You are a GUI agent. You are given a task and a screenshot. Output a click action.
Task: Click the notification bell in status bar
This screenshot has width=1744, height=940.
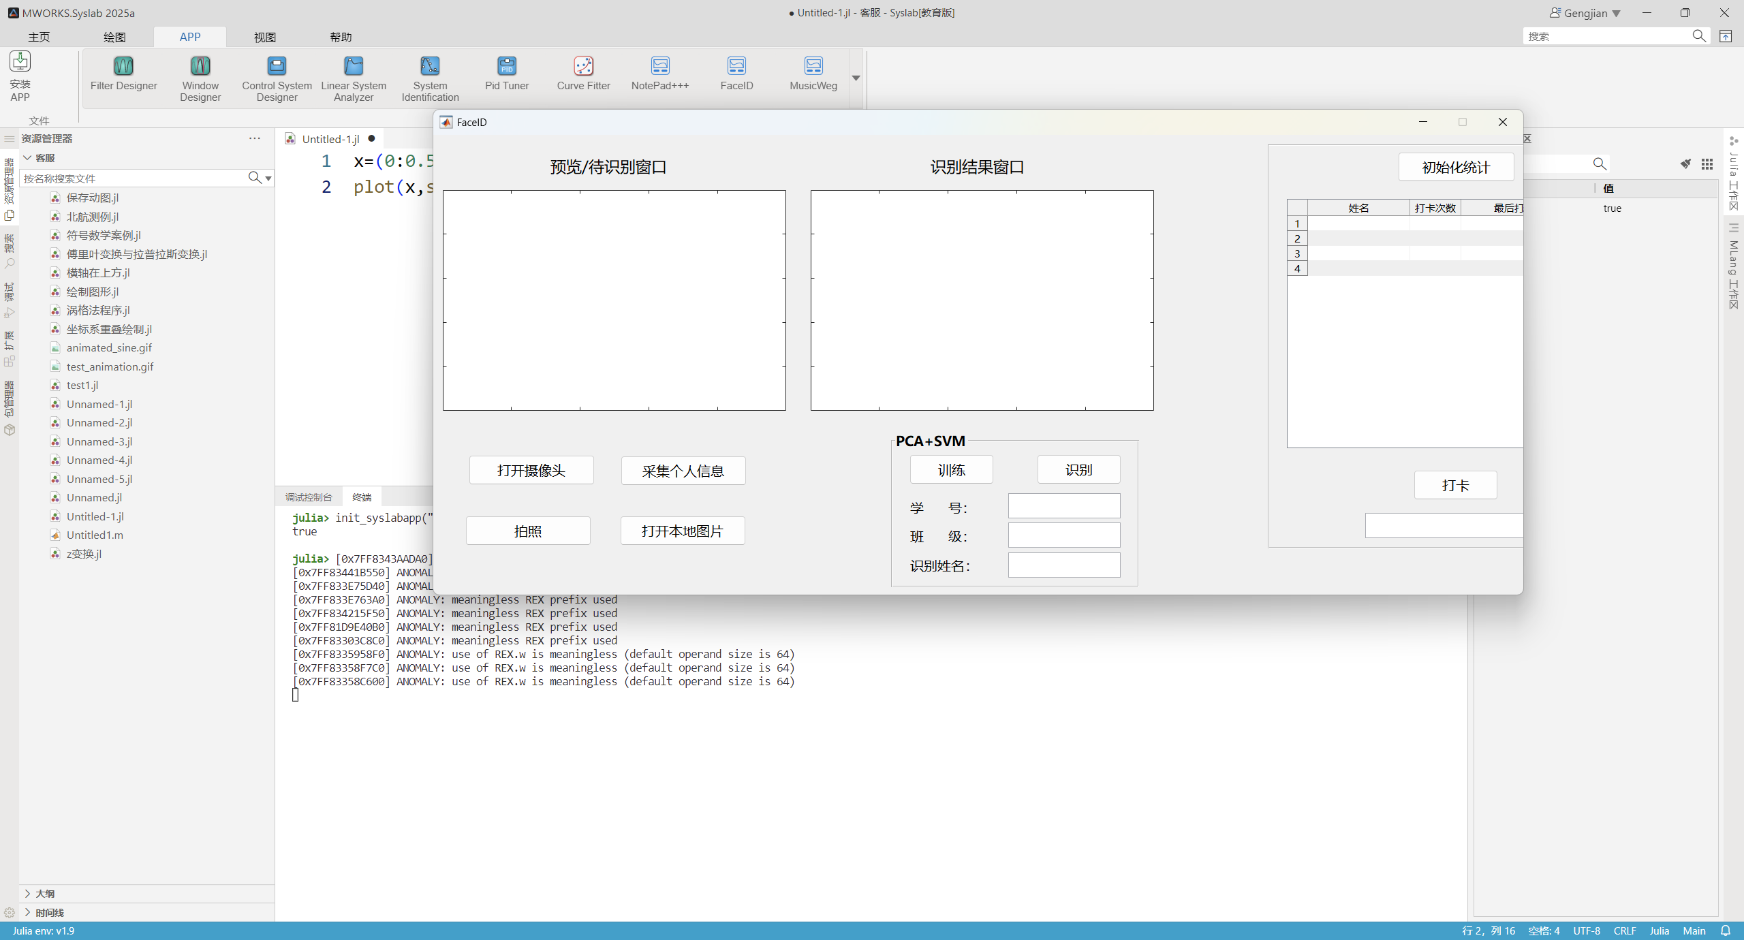click(1726, 930)
